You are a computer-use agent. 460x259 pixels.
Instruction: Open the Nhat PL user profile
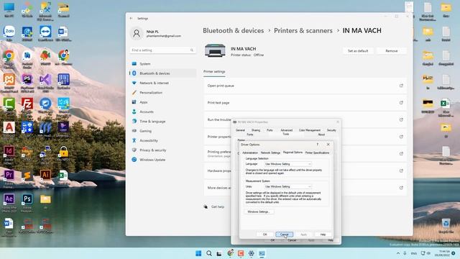pos(156,33)
